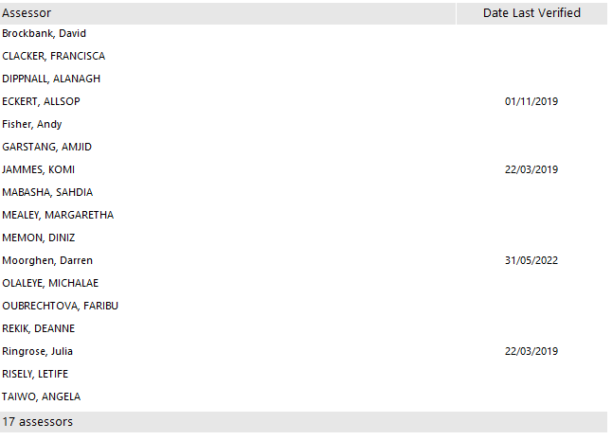
Task: Click assessor MABASHA, SAHDIA
Action: pos(47,193)
